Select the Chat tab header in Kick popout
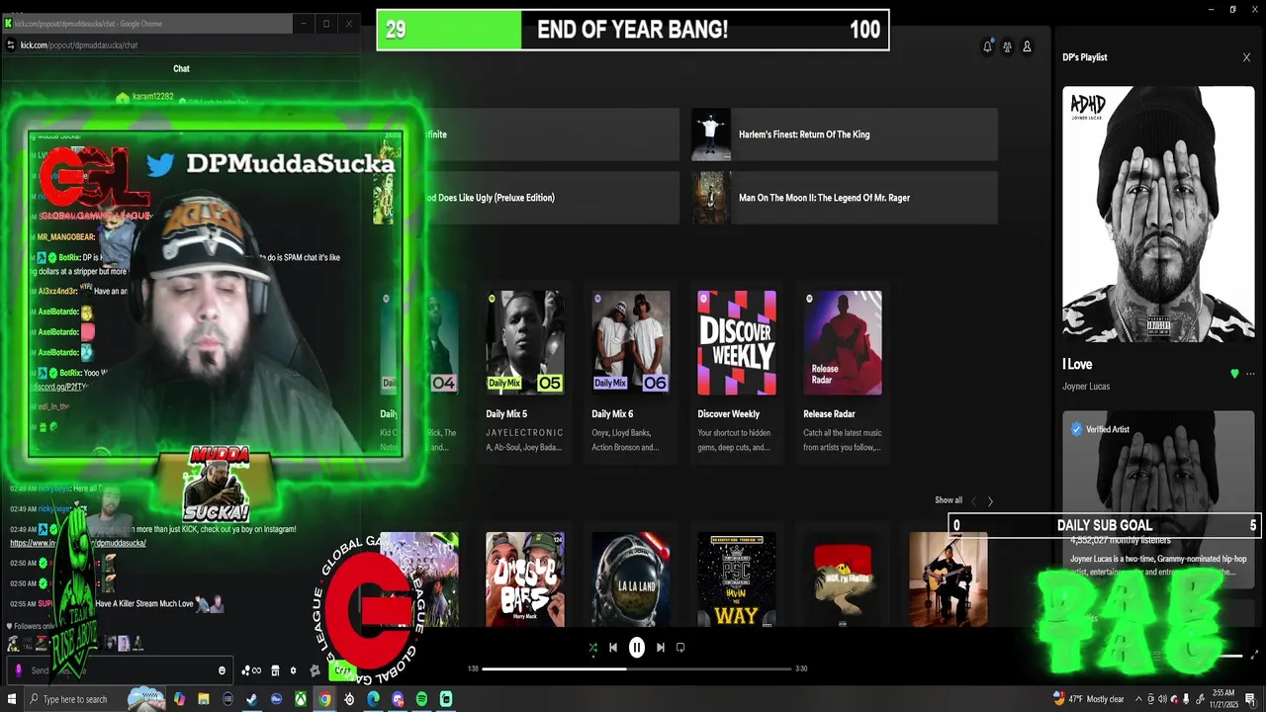The image size is (1266, 712). point(181,68)
